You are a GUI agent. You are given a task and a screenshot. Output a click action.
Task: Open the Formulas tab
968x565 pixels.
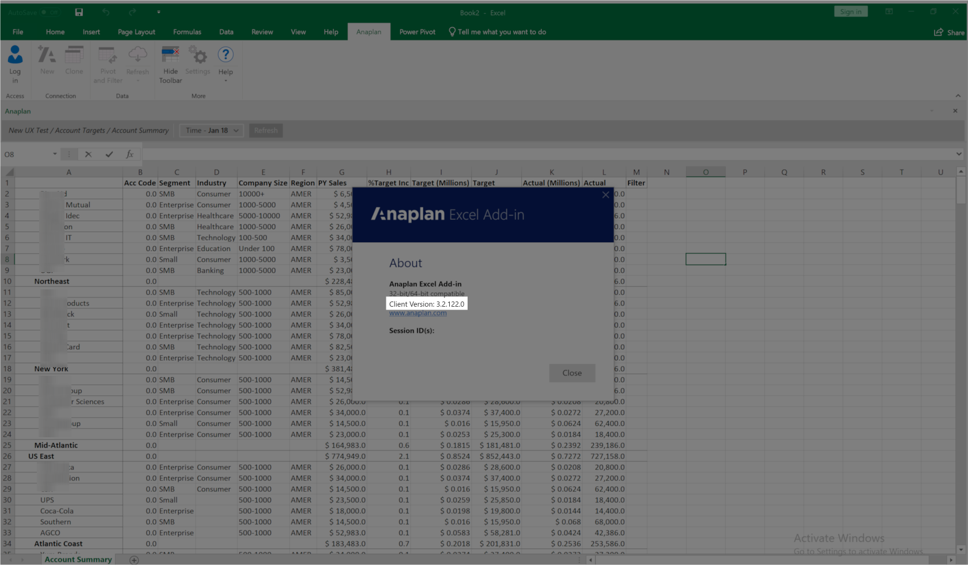tap(187, 32)
